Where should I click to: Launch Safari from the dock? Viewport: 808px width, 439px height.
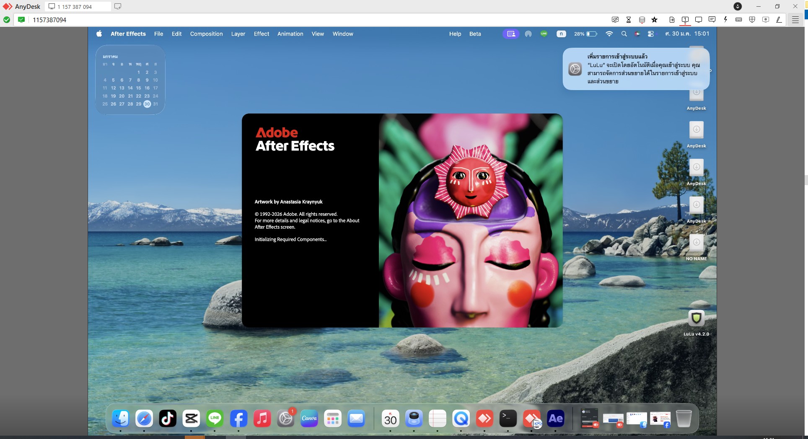(144, 418)
